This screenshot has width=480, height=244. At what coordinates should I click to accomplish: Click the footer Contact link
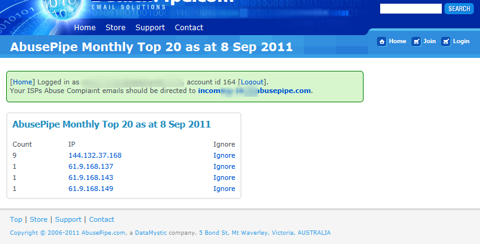pos(101,219)
